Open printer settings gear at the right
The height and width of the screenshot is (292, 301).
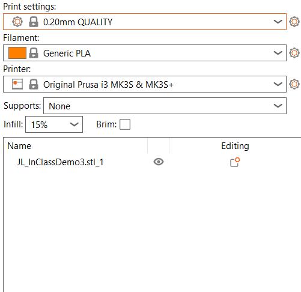(294, 84)
